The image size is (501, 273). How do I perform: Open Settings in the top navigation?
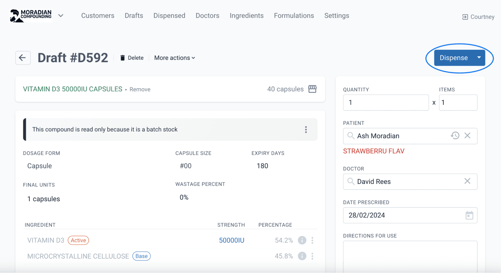tap(337, 16)
